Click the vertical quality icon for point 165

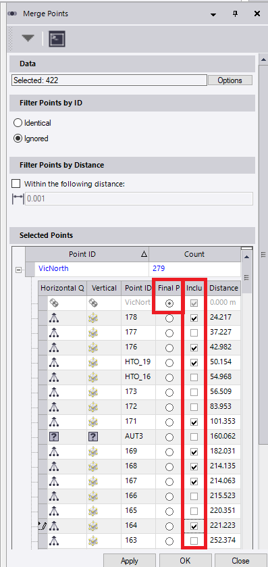pos(93,511)
